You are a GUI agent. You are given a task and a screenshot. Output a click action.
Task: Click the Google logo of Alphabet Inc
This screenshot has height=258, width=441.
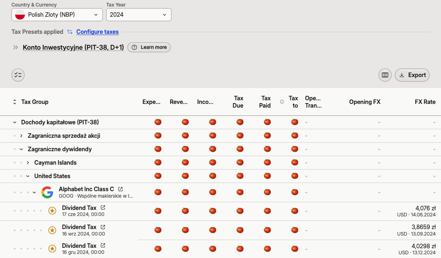click(x=47, y=192)
